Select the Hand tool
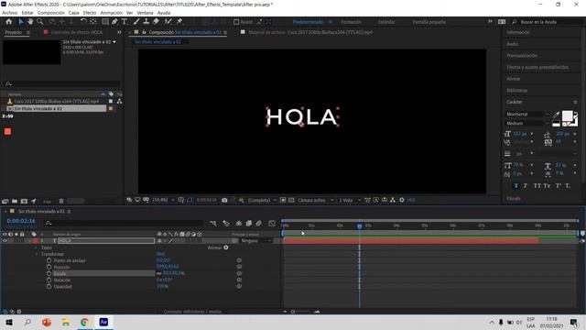This screenshot has height=330, width=586. point(30,22)
